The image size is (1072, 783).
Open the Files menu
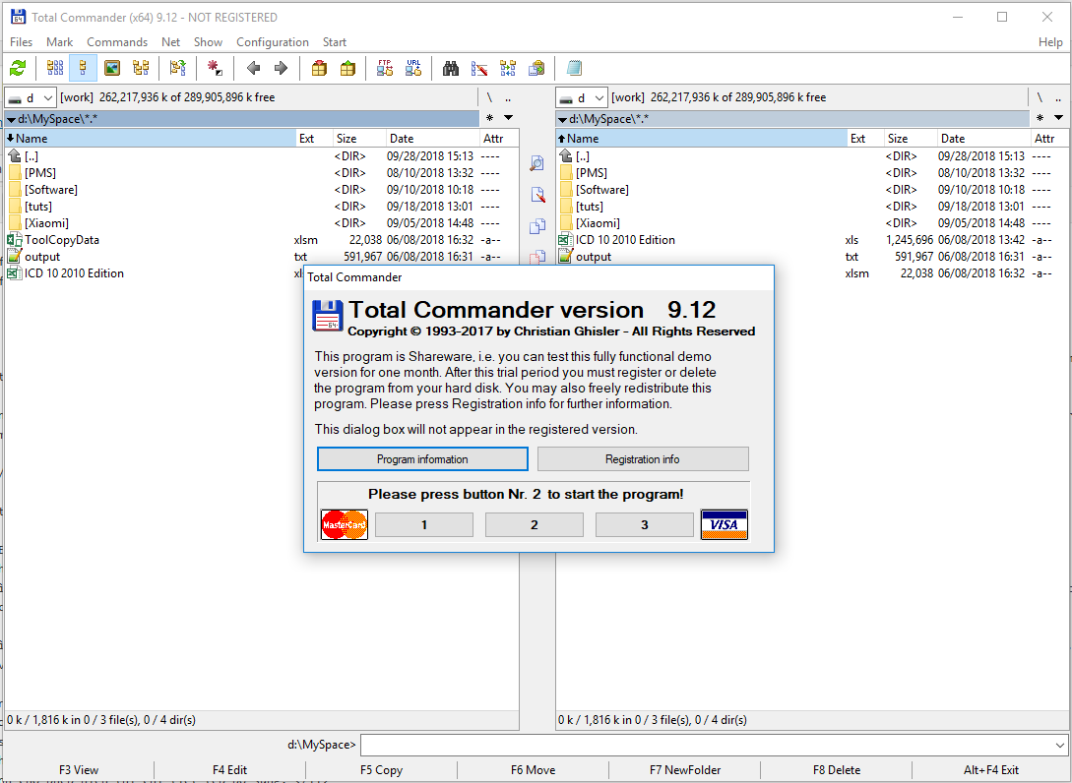tap(22, 42)
